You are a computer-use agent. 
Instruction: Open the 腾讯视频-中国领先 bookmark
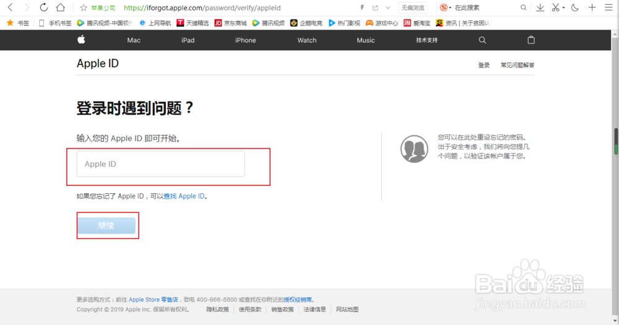(105, 23)
